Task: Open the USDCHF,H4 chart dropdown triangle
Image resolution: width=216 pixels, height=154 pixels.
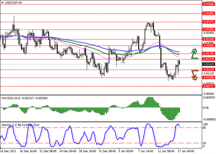Action: click(x=2, y=3)
